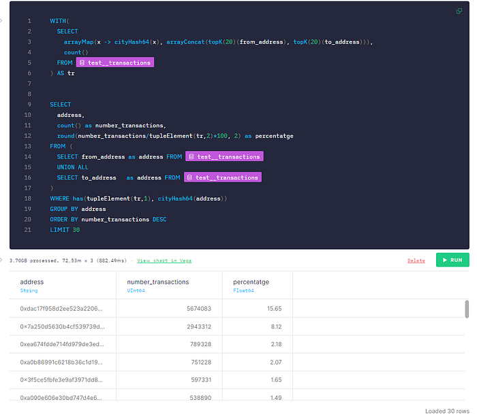Click the value 789328 in number_transactions

(200, 344)
